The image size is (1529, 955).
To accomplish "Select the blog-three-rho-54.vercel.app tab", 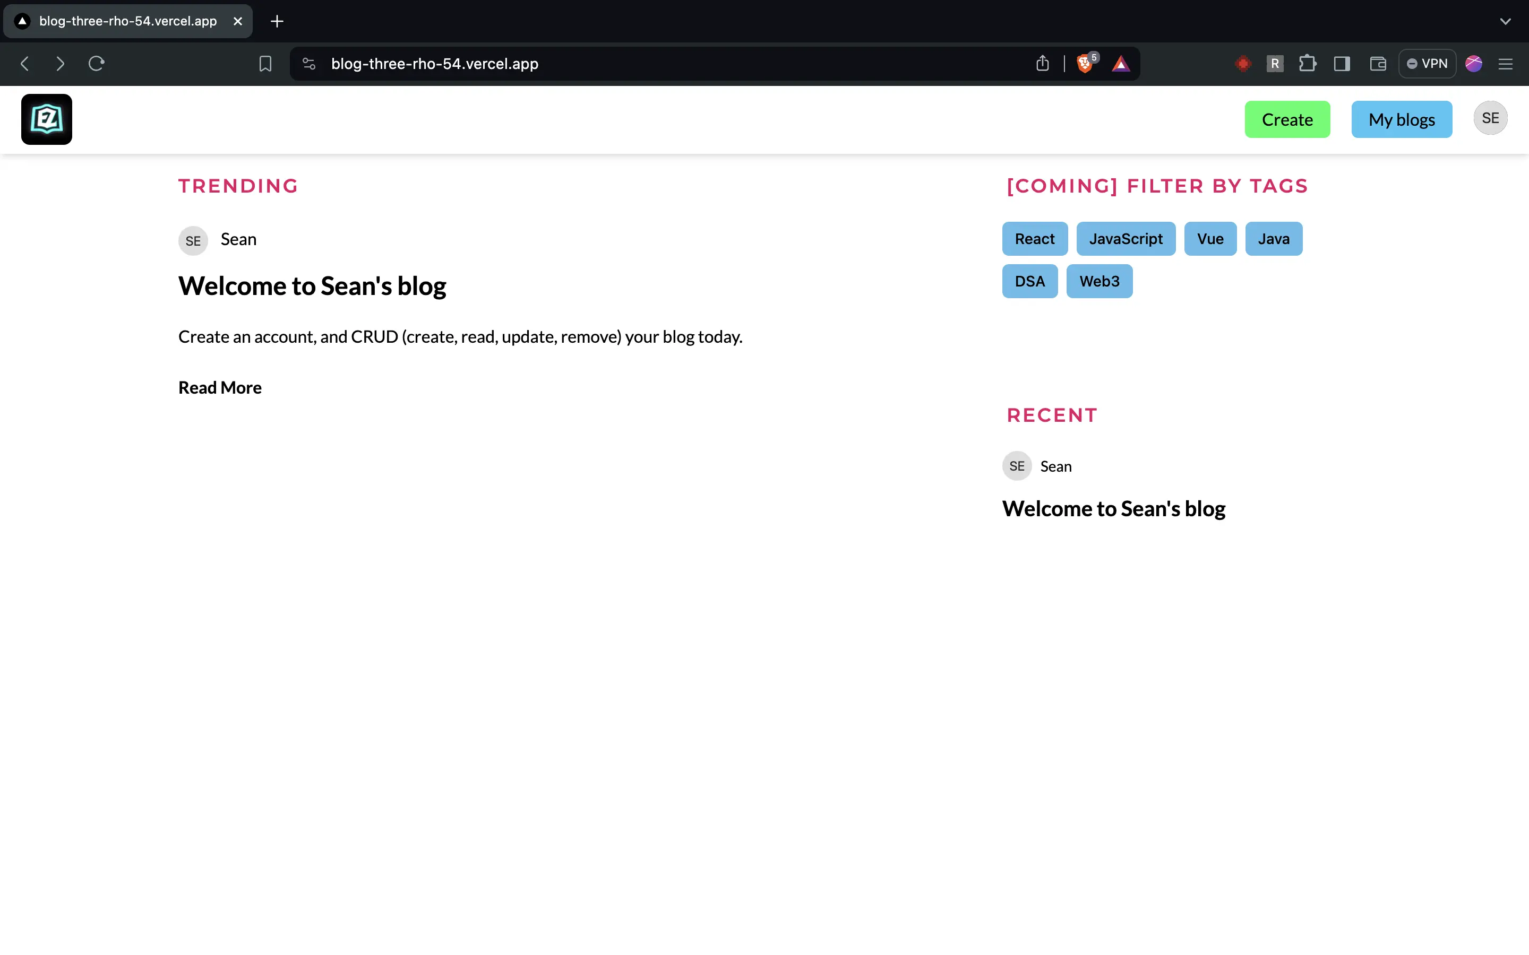I will (x=127, y=21).
